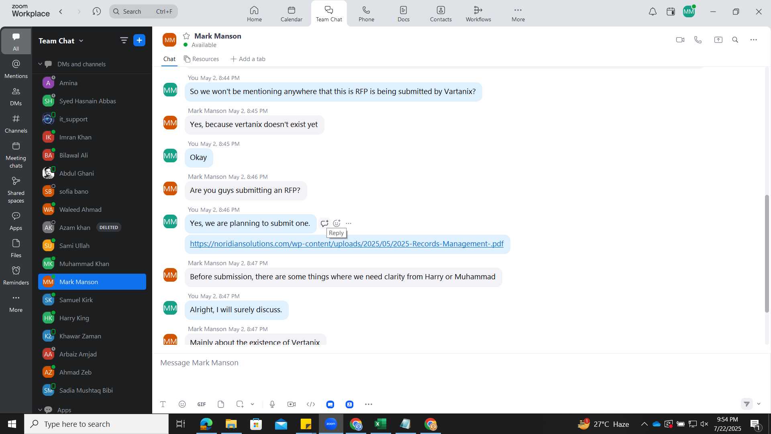Screen dimensions: 771x434
Task: Open Shared spaces in the sidebar
Action: [x=16, y=190]
